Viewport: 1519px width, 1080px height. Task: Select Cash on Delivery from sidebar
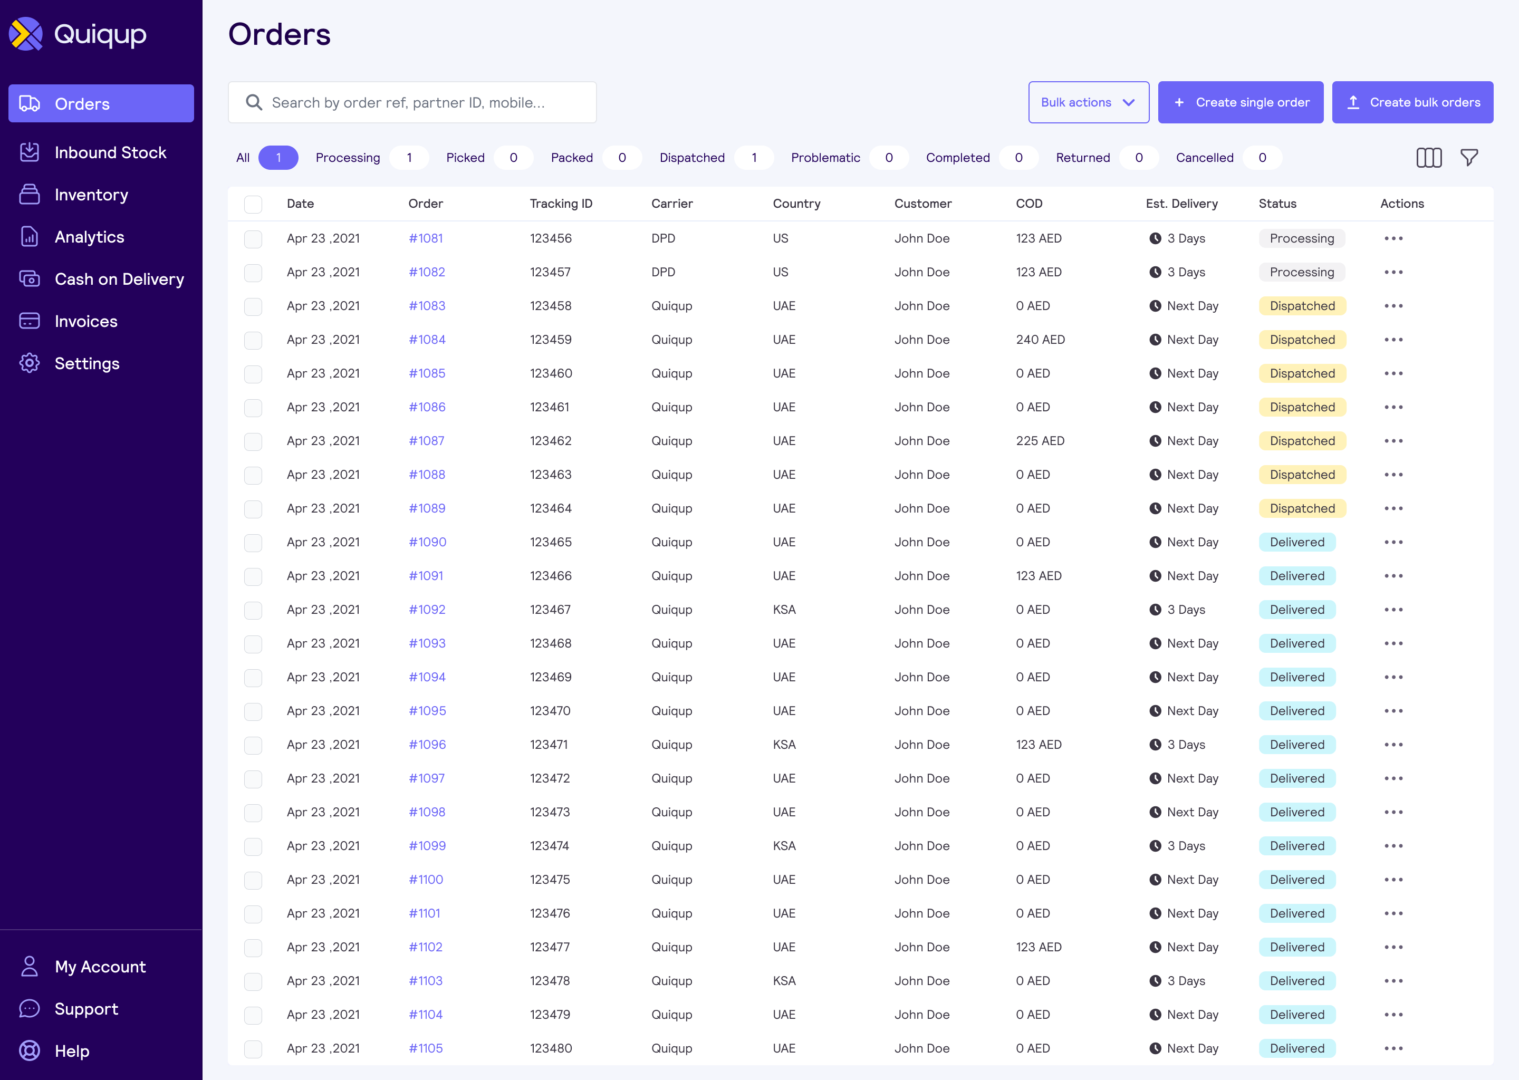tap(118, 279)
